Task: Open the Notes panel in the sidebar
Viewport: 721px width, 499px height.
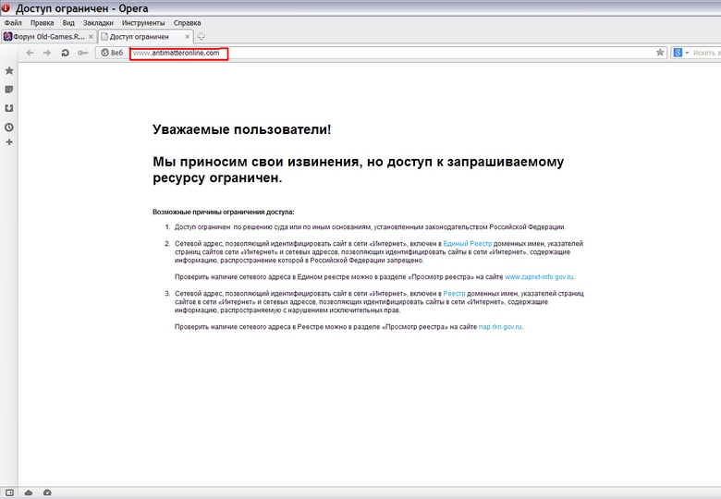Action: [x=9, y=90]
